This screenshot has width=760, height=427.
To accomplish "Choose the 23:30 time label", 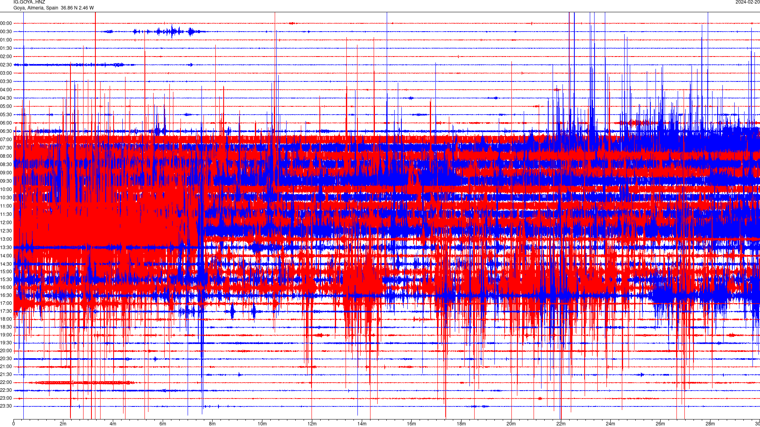I will (6, 406).
